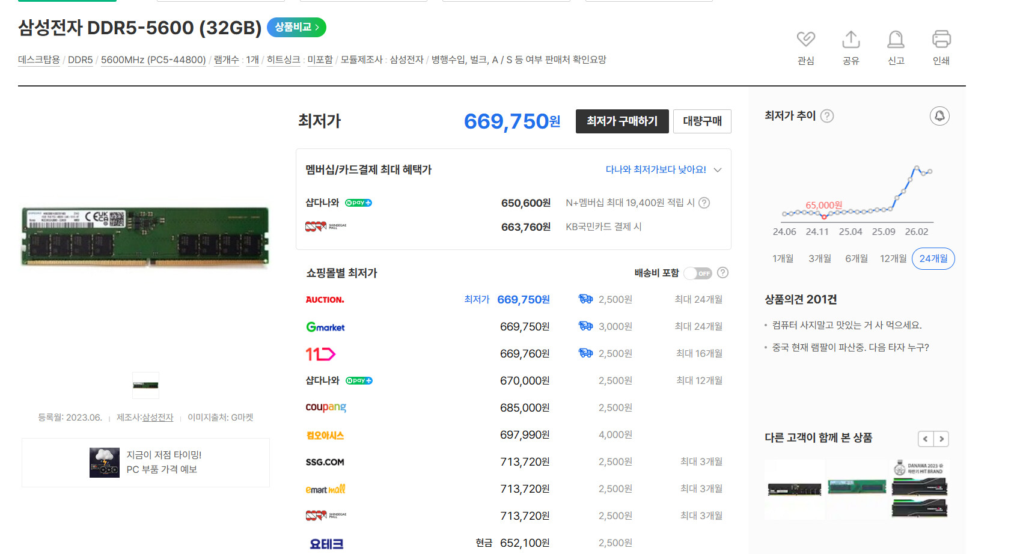This screenshot has height=554, width=1017.
Task: Open the green RAM related product thumbnail
Action: (857, 487)
